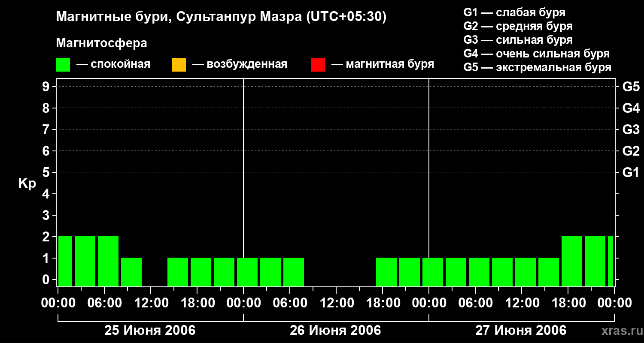Click the G5 scale label beside the Kp 9 gridline
The width and height of the screenshot is (644, 343).
click(631, 87)
